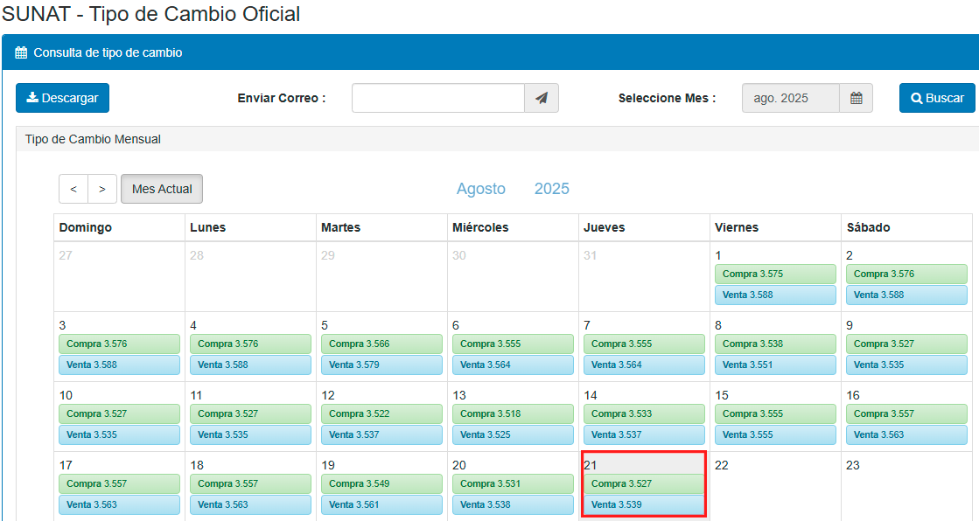This screenshot has height=521, width=979.
Task: Click the Mes Actual button
Action: (162, 189)
